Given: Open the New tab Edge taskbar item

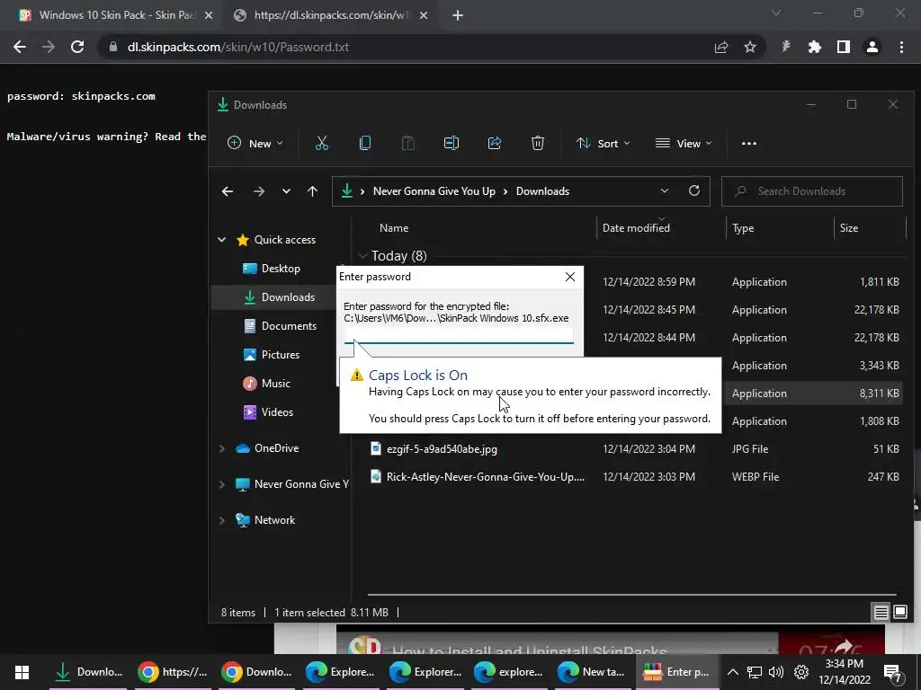Looking at the screenshot, I should 594,672.
